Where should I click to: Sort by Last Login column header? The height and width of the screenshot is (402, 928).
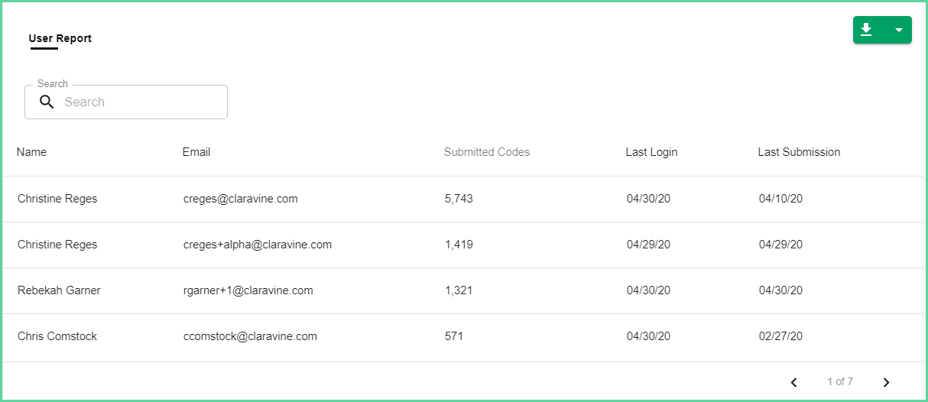pos(651,152)
